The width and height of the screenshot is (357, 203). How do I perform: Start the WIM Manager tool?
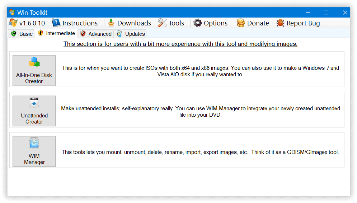coord(34,151)
